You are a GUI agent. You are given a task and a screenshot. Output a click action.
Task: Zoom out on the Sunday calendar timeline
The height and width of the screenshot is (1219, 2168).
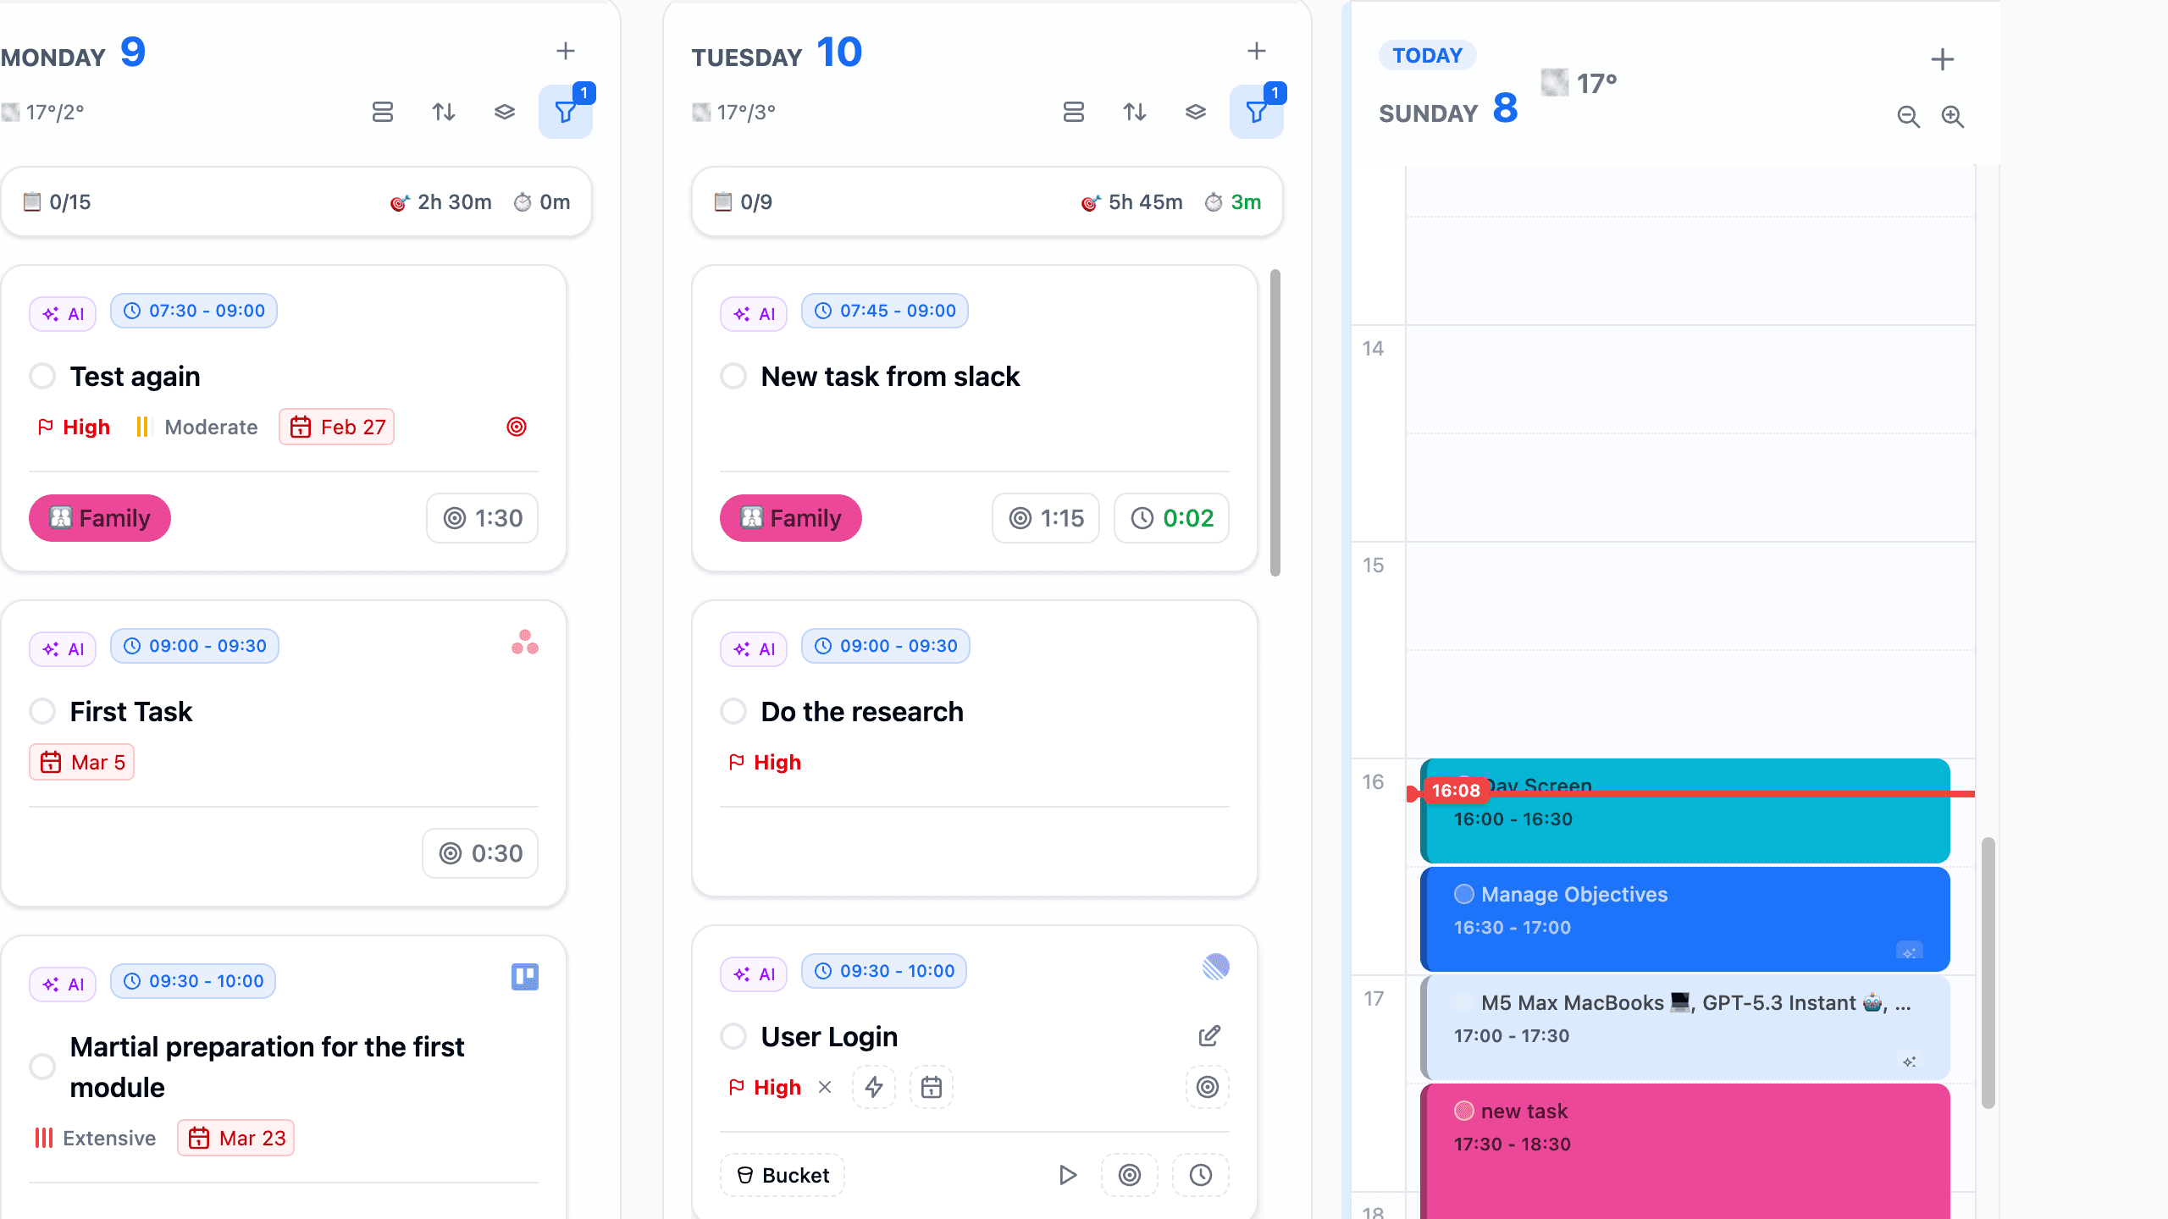[1908, 117]
